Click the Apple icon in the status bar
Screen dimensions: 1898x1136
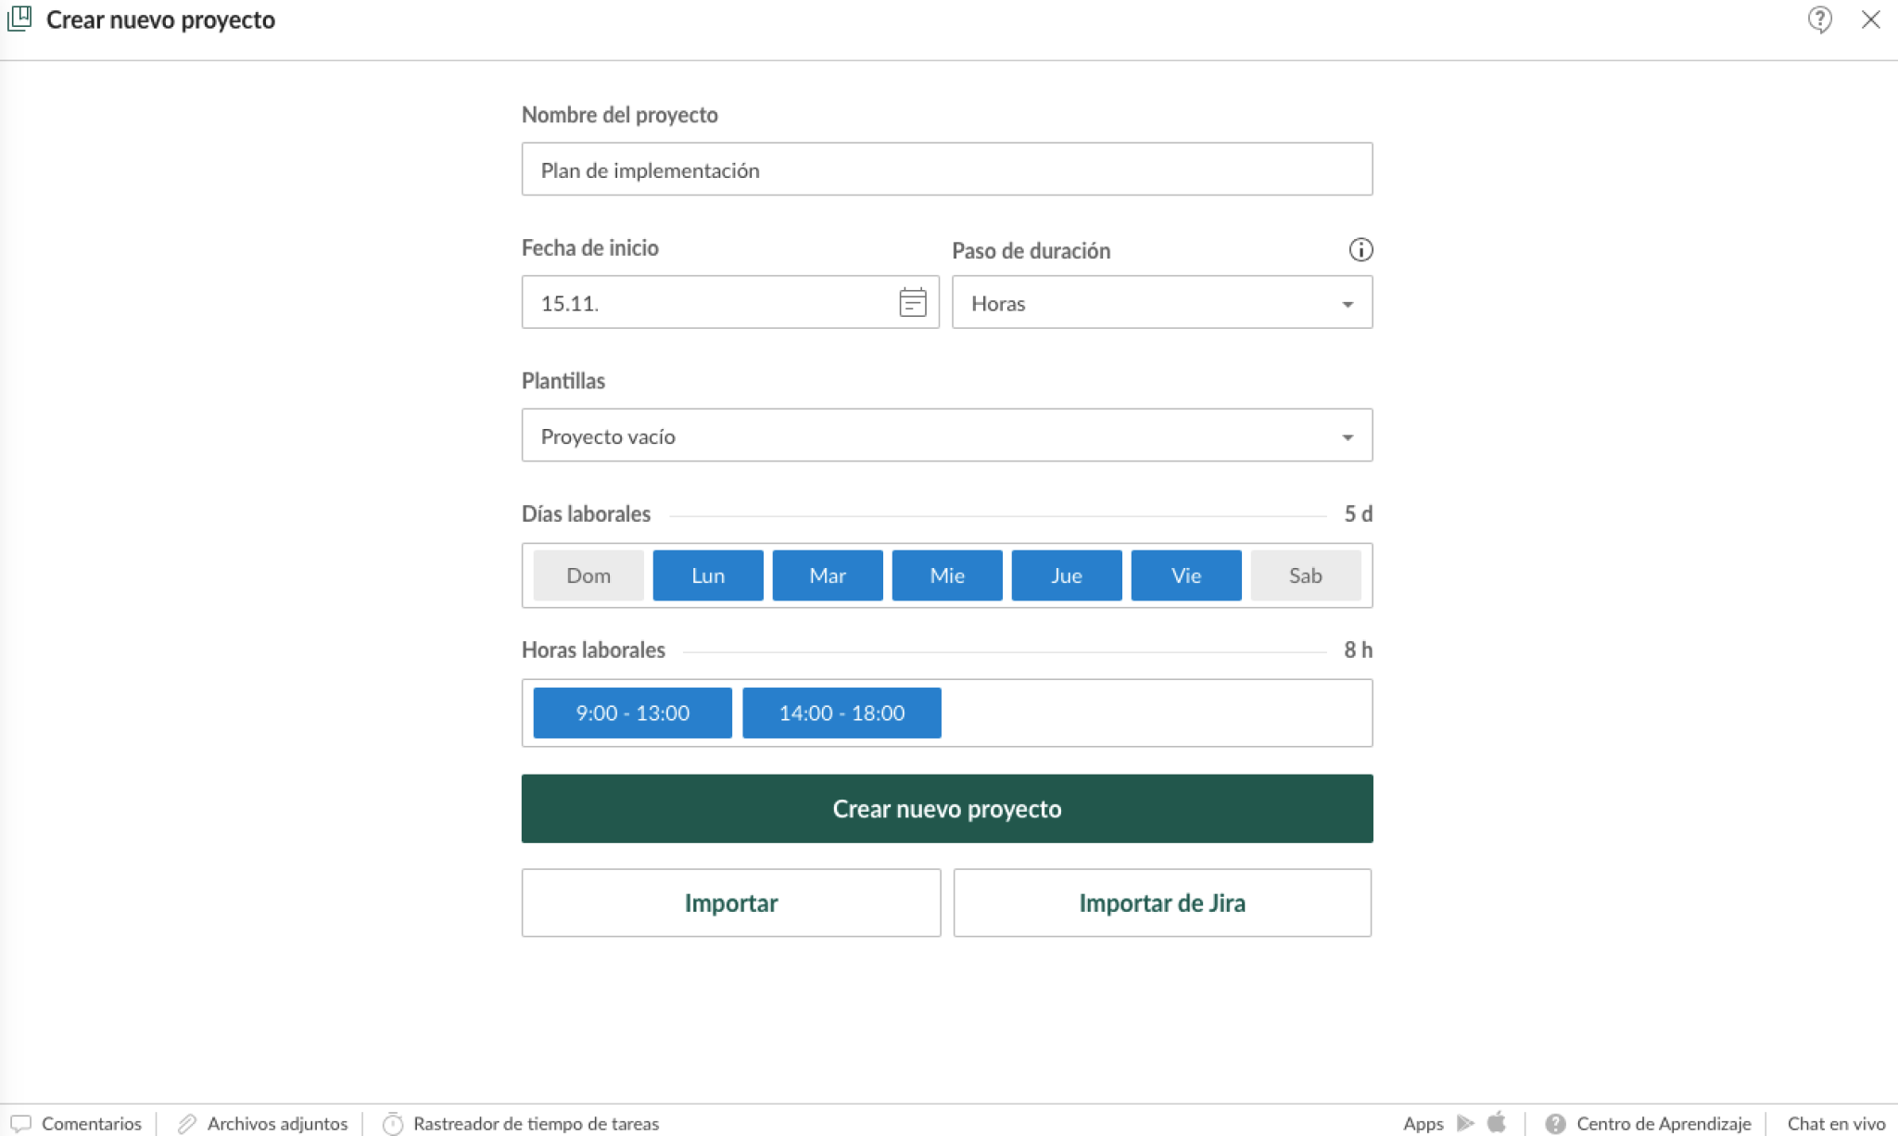click(1498, 1123)
